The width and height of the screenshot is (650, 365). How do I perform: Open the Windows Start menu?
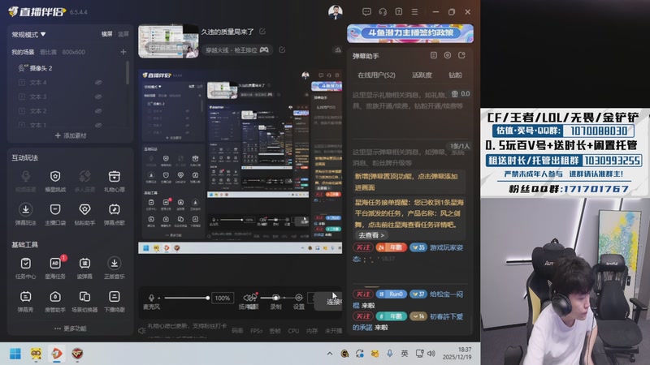15,354
